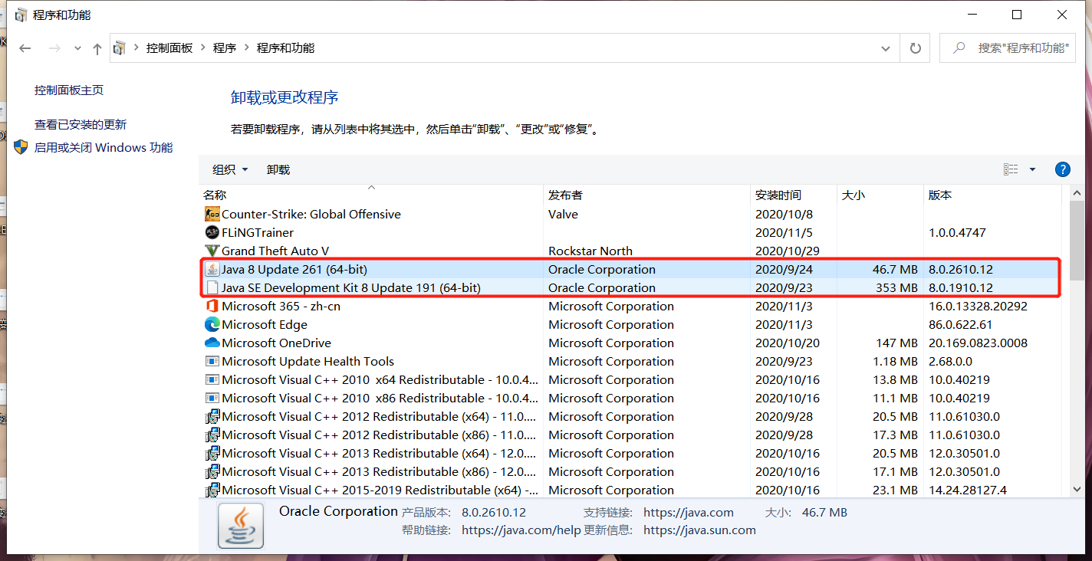Image resolution: width=1092 pixels, height=561 pixels.
Task: Click the 卸载 uninstall button
Action: click(x=278, y=169)
